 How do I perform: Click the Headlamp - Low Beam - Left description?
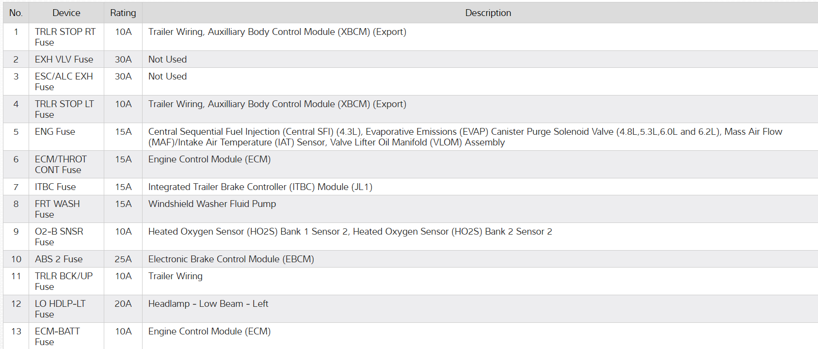pos(208,304)
